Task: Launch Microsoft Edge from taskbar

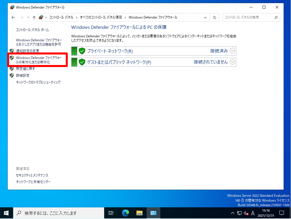Action: click(126, 213)
